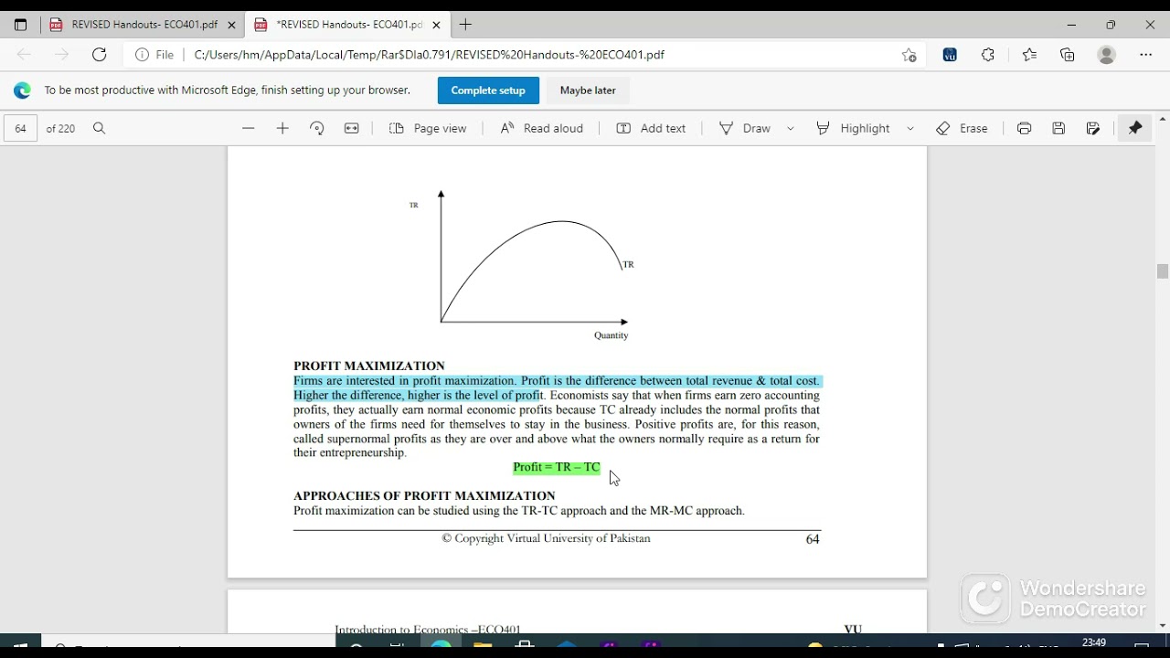Open a new browser tab

466,25
